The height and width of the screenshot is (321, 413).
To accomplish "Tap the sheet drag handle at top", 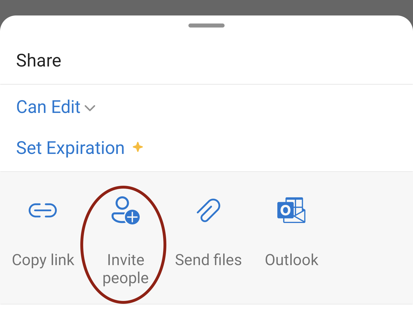I will pyautogui.click(x=206, y=26).
